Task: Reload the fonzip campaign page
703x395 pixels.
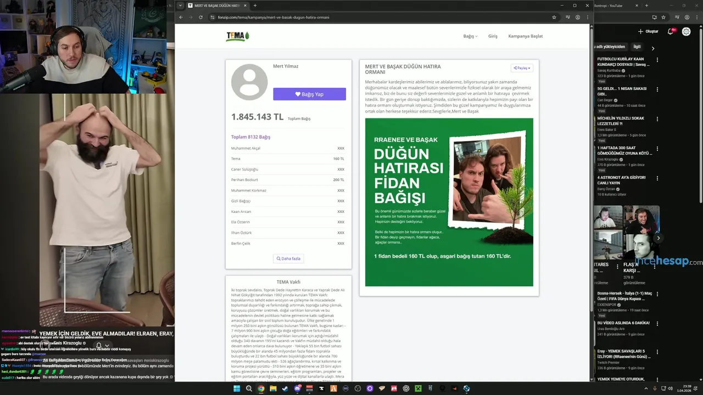Action: [x=200, y=17]
